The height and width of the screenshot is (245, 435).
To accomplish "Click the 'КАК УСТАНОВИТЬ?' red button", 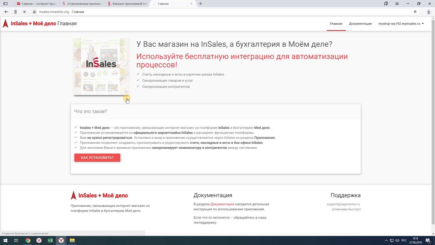I will click(97, 158).
